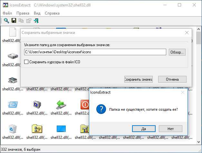This screenshot has height=153, width=202.
Task: Select the recycle bin icon
Action: (13, 128)
